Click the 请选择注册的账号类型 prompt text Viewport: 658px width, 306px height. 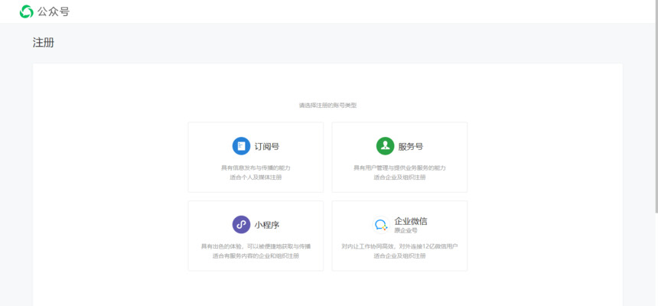point(327,106)
